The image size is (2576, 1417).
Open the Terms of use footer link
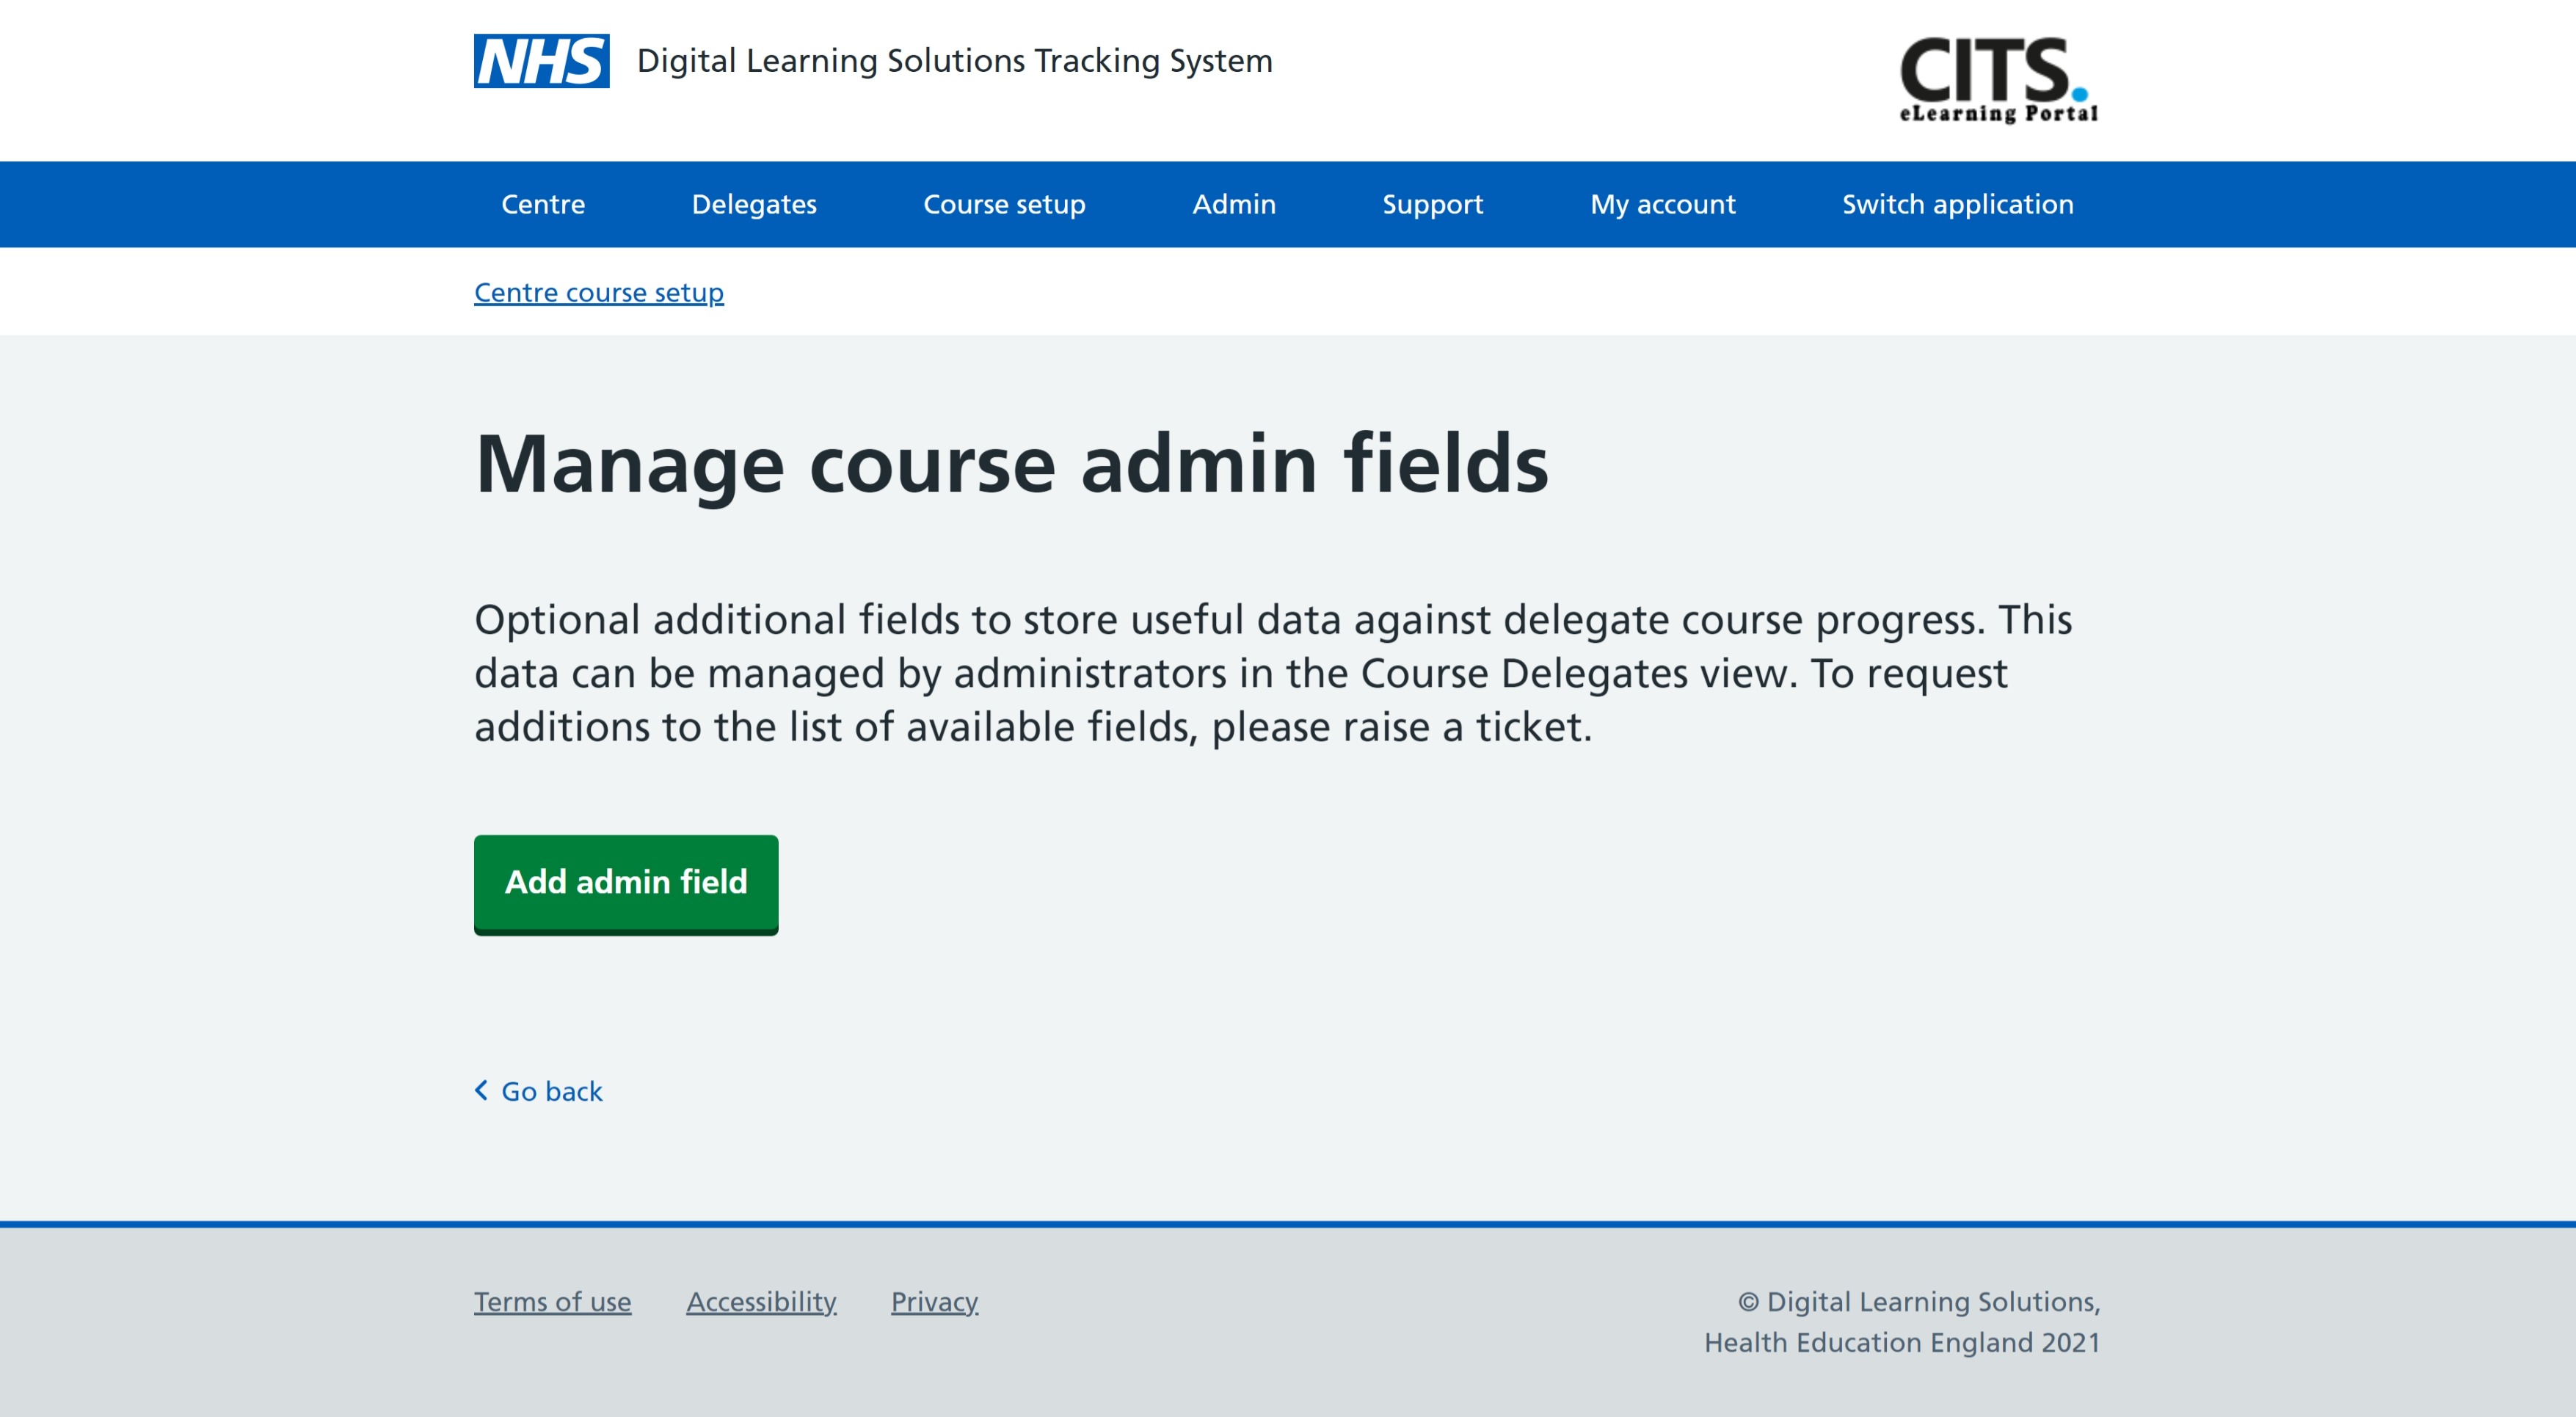(x=552, y=1301)
